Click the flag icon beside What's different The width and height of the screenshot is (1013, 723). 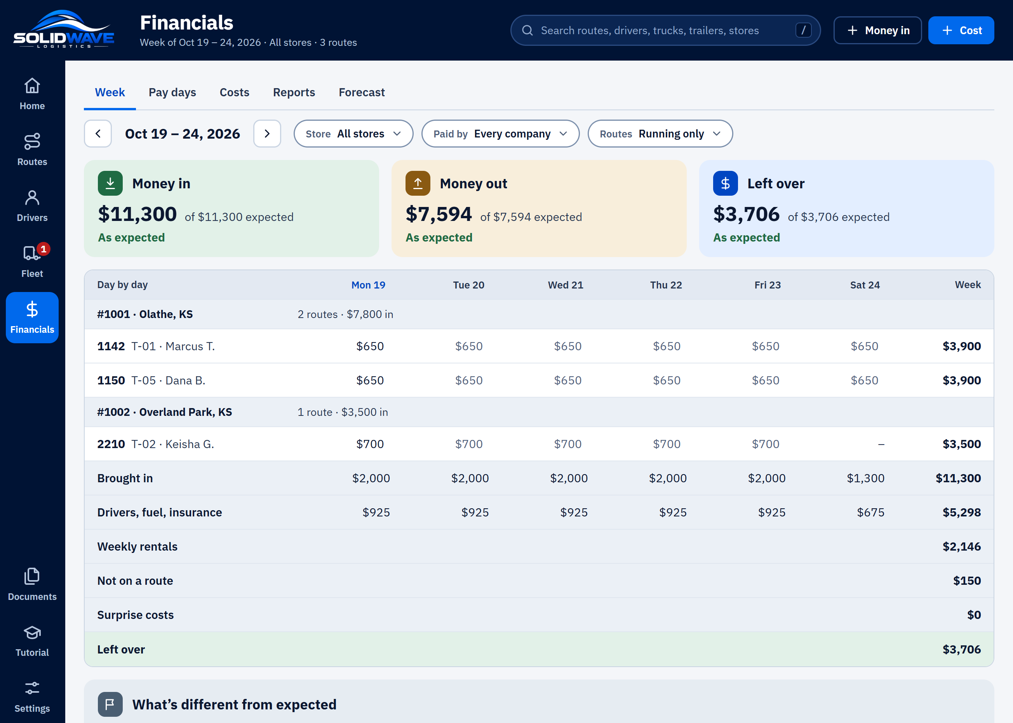pos(110,704)
